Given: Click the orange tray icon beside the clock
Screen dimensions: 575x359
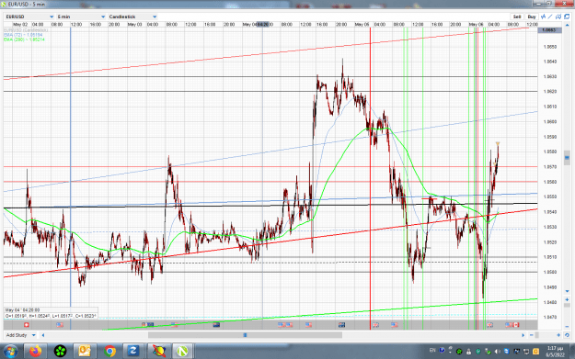Looking at the screenshot, I should pos(535,352).
